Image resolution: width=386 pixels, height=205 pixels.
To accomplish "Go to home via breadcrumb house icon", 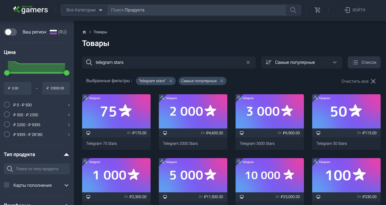I will [x=84, y=32].
